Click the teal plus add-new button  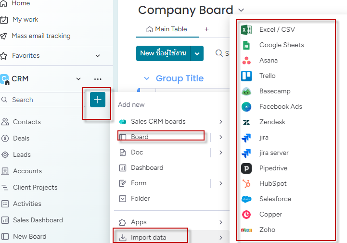tap(98, 100)
